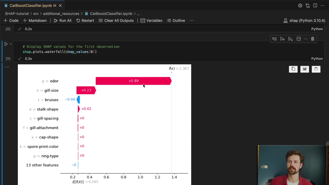Click the f(x) = 1.367 annotation
329x185 pixels.
tap(179, 68)
